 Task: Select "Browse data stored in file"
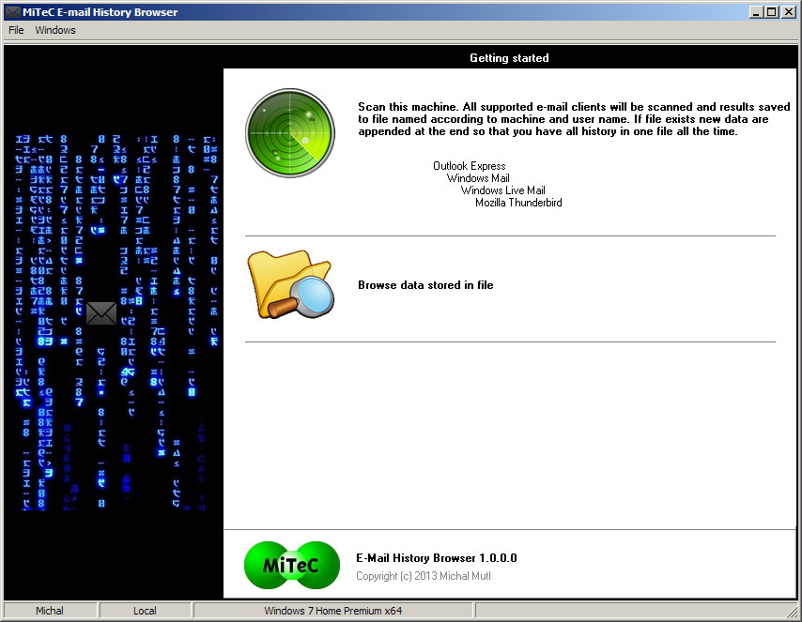425,285
